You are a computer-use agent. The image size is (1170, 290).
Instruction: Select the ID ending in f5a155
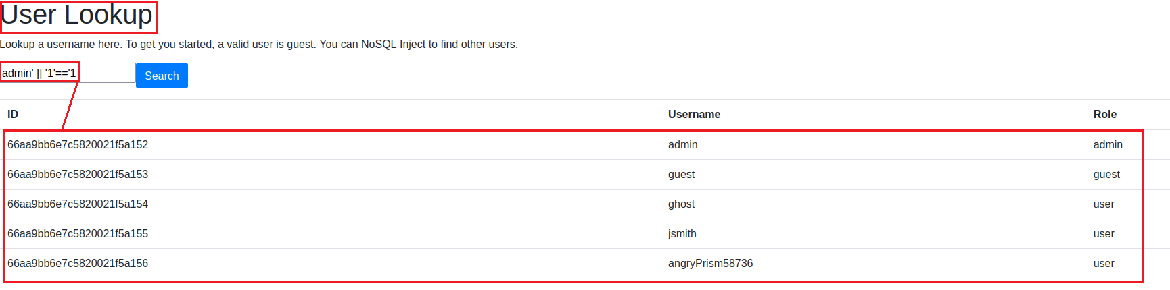click(x=78, y=234)
